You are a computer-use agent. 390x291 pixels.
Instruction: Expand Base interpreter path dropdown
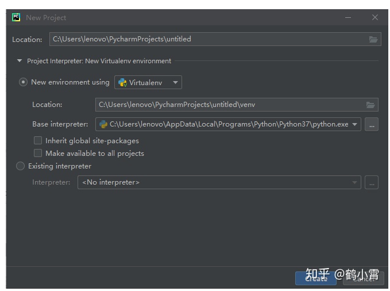point(355,124)
